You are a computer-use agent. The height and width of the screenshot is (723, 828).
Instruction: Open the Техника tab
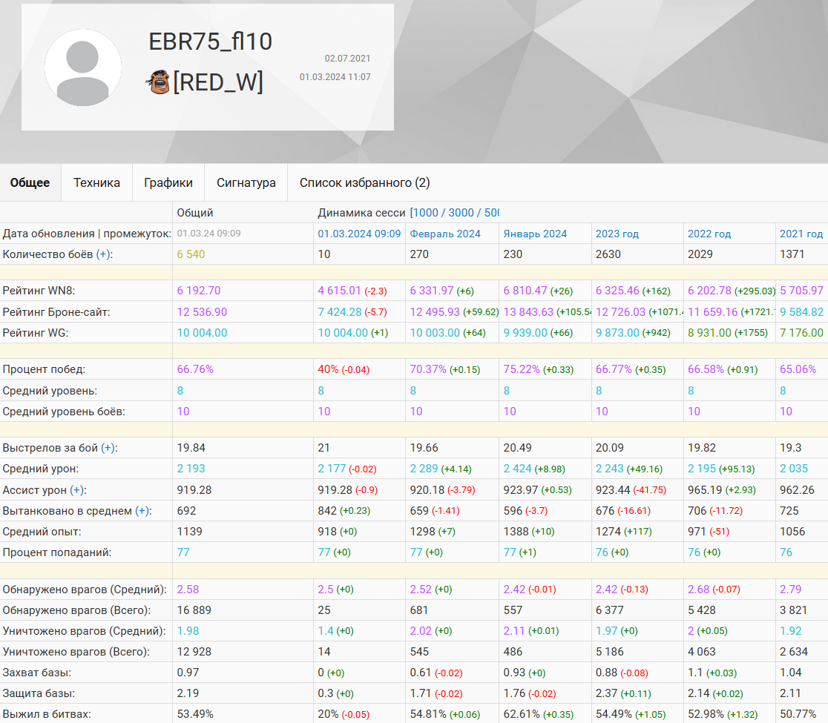click(96, 182)
